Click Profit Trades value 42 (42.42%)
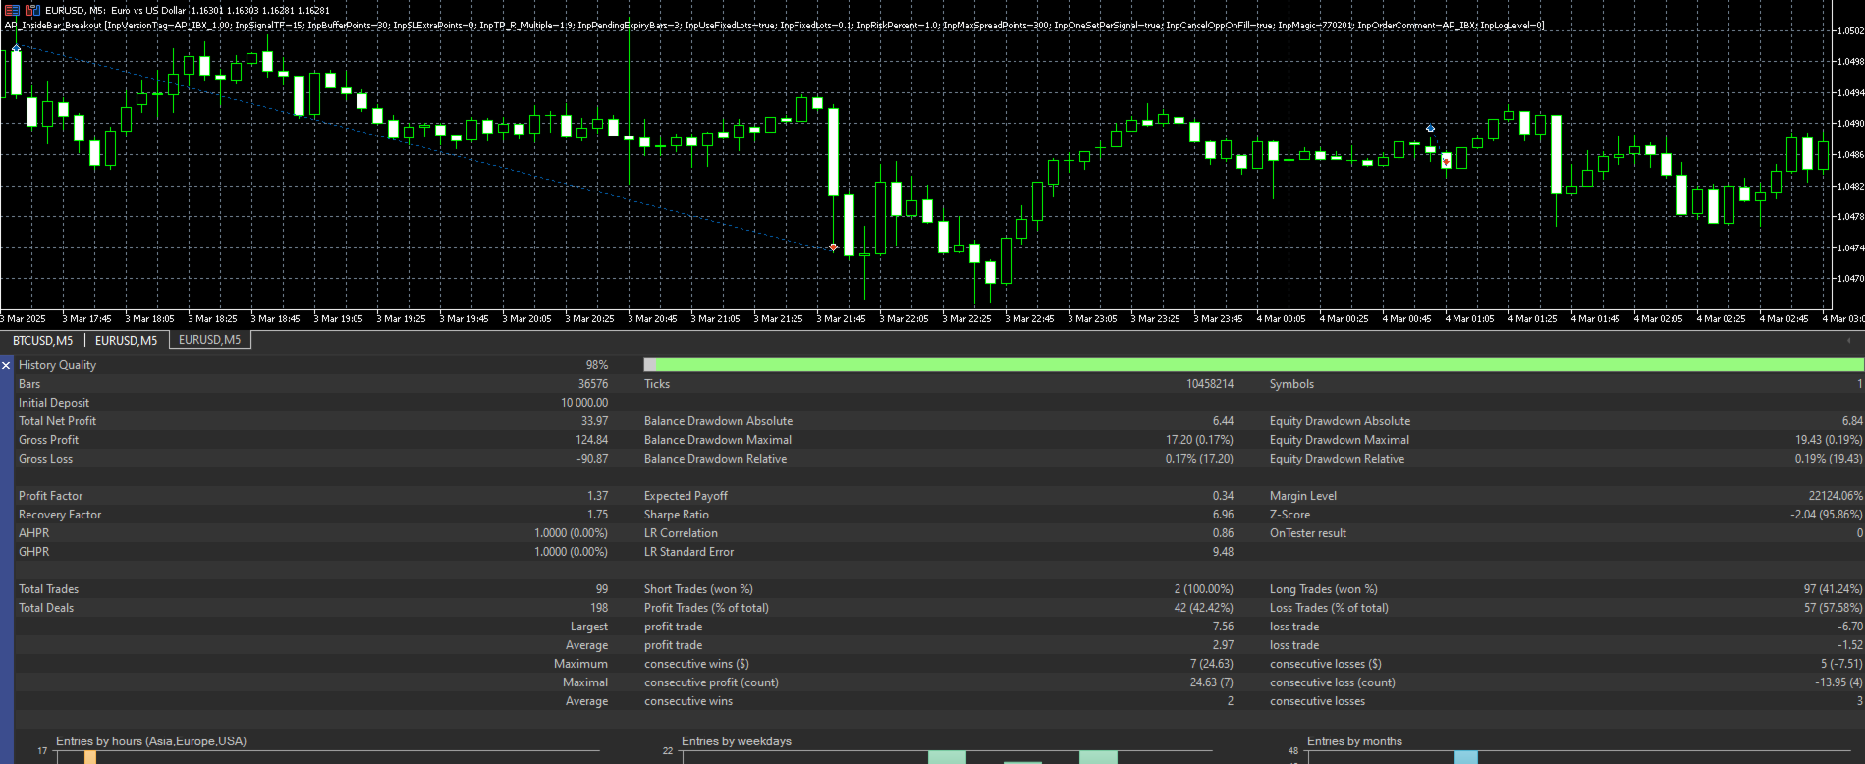This screenshot has height=764, width=1865. coord(1204,608)
